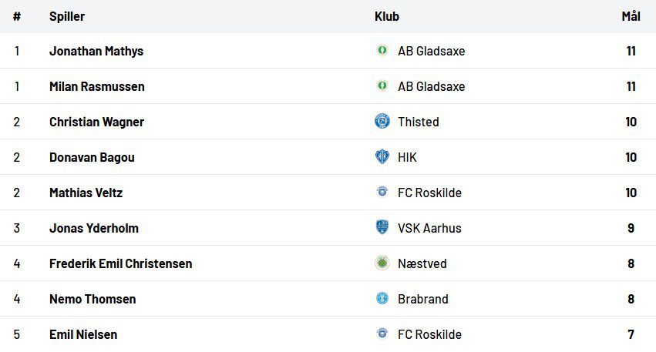Open player Christian Wagner
This screenshot has height=352, width=656.
click(96, 122)
